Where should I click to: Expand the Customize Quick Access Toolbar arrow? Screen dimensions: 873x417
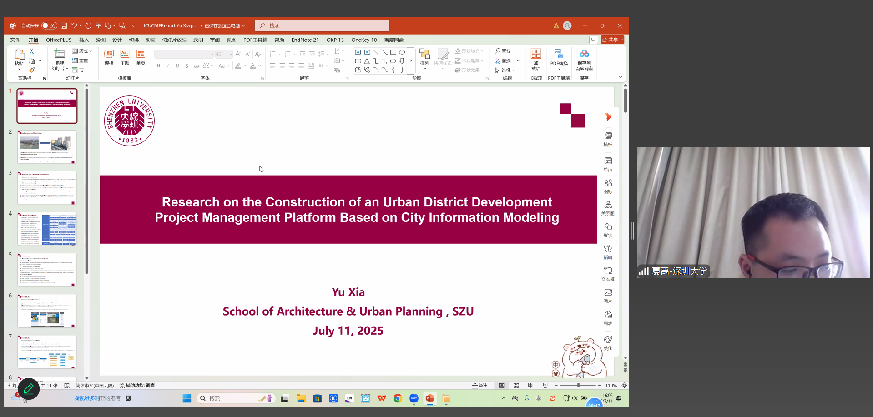click(133, 25)
